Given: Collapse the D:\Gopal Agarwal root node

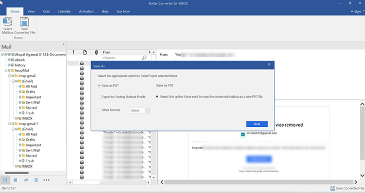Looking at the screenshot, I should [2, 54].
